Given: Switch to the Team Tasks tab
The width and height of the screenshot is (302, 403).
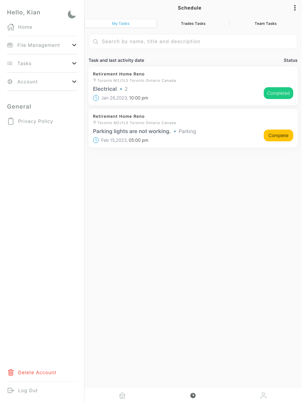Looking at the screenshot, I should click(x=265, y=24).
